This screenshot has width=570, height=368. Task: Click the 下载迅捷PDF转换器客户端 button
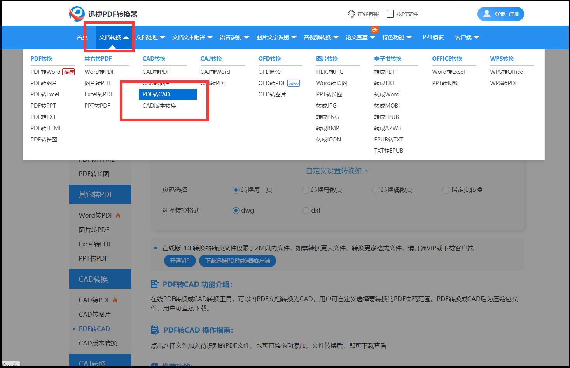[x=237, y=261]
